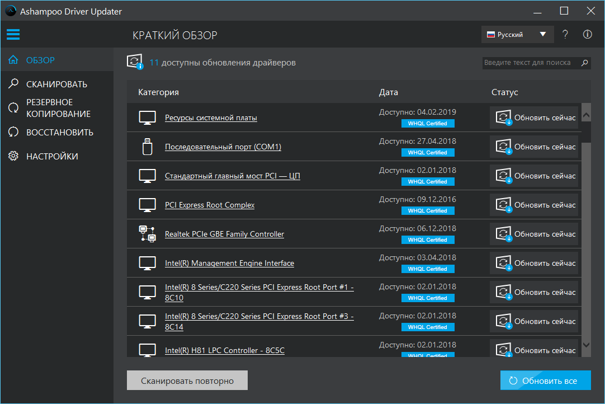Update Root Port #1 - 8C10 driver now
605x404 pixels.
[534, 292]
